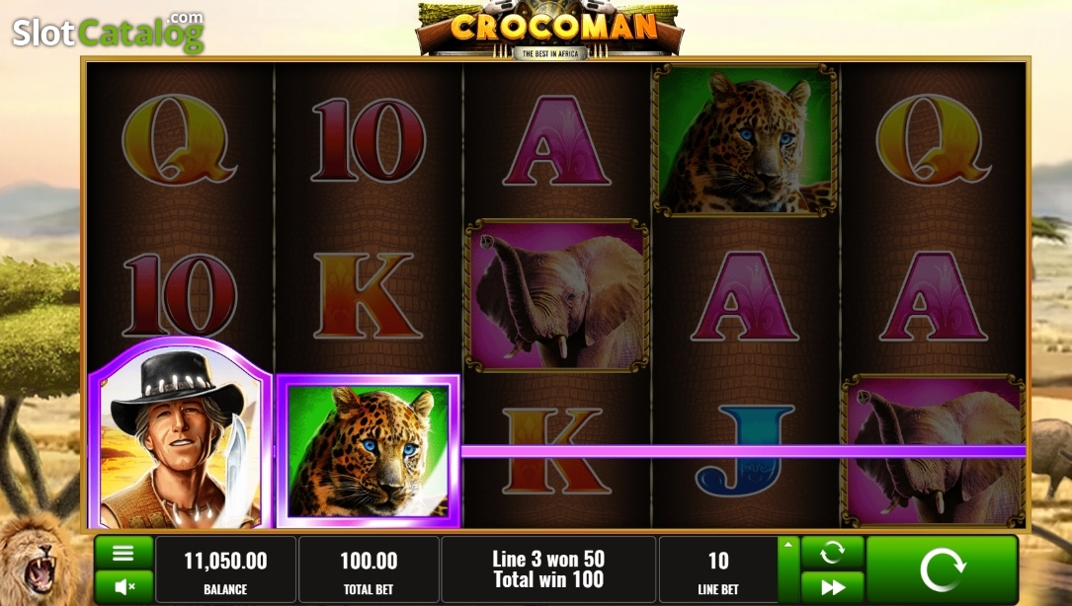The width and height of the screenshot is (1072, 606).
Task: Open the SlotCatalog.com logo link
Action: pos(108,32)
